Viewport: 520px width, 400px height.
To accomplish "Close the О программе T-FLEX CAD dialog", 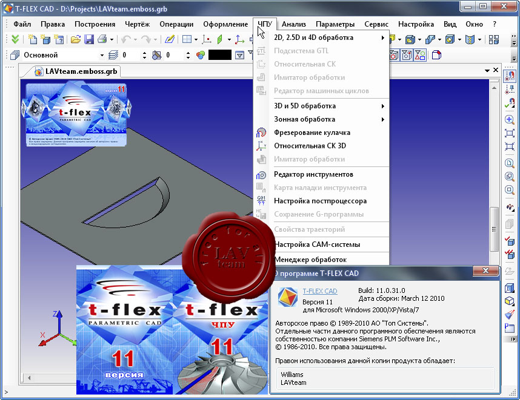I will click(486, 270).
